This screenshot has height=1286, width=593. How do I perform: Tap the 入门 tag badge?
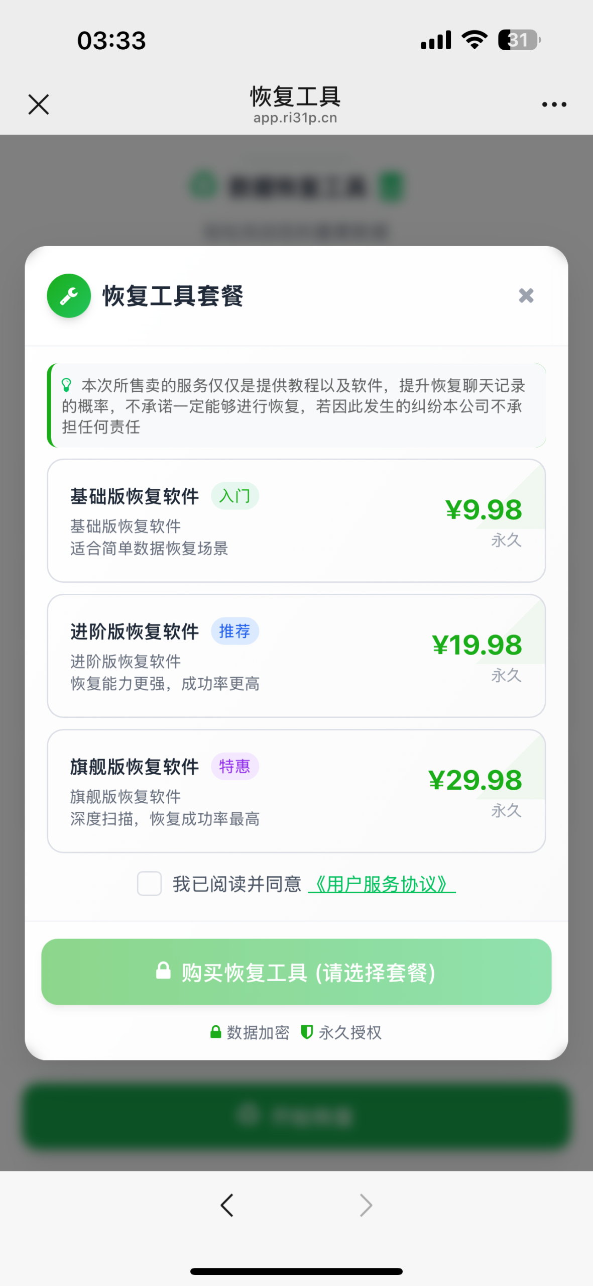(234, 496)
